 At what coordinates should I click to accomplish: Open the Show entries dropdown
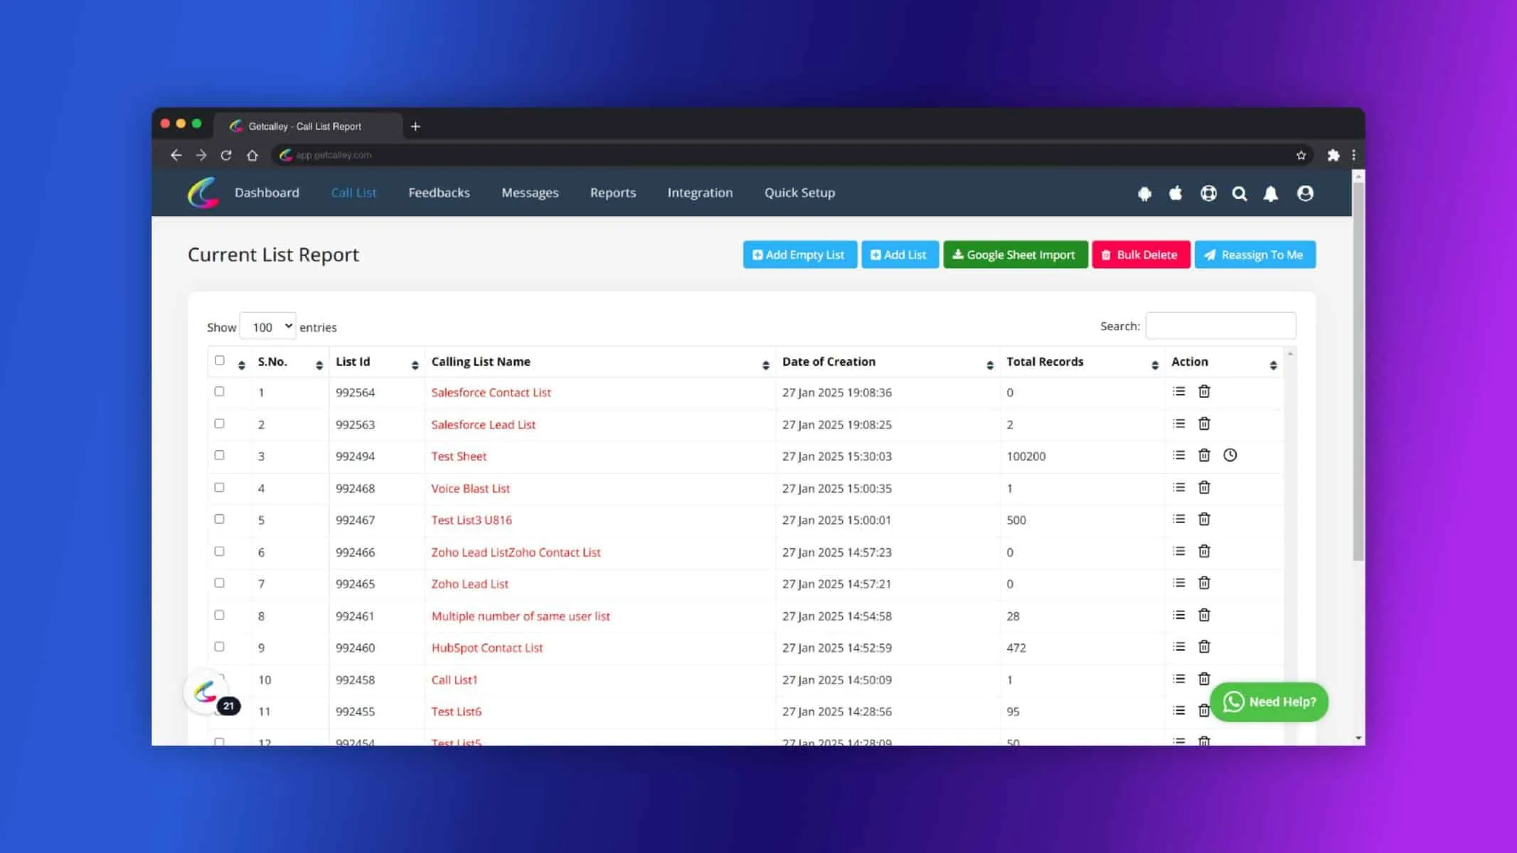[x=268, y=327]
